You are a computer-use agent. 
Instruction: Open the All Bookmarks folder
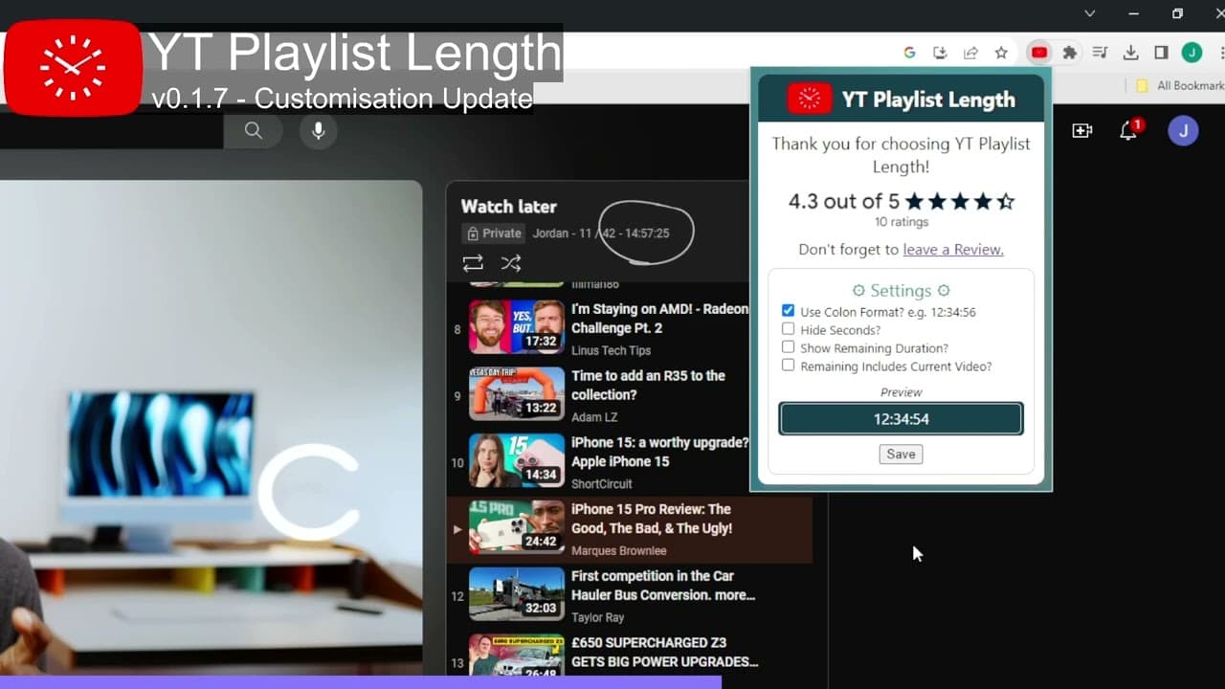(1179, 85)
